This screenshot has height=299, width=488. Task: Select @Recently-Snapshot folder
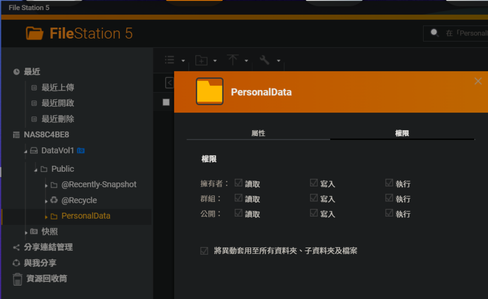coord(99,185)
